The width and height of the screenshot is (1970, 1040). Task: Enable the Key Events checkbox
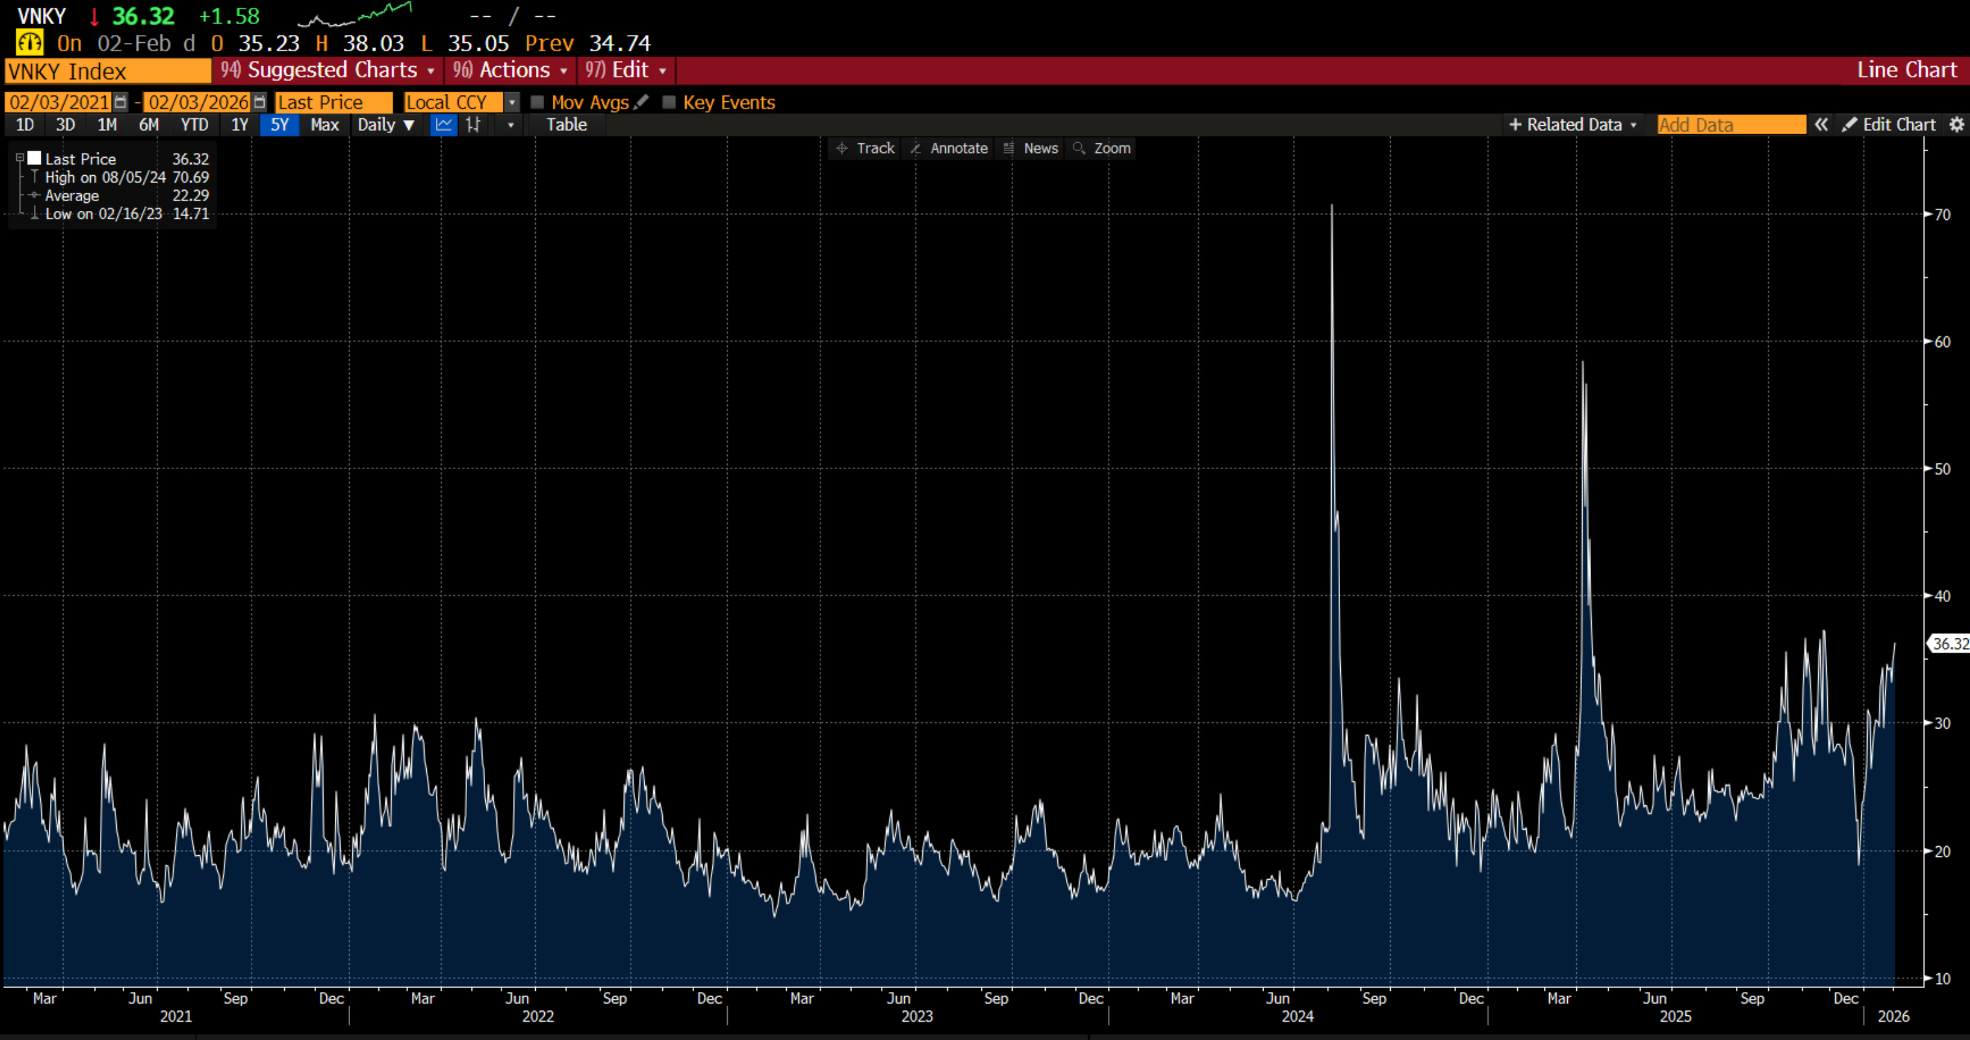tap(669, 102)
